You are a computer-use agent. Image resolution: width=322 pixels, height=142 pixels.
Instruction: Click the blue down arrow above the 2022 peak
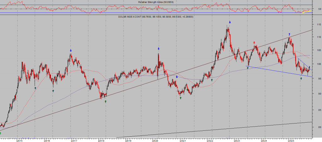click(230, 22)
